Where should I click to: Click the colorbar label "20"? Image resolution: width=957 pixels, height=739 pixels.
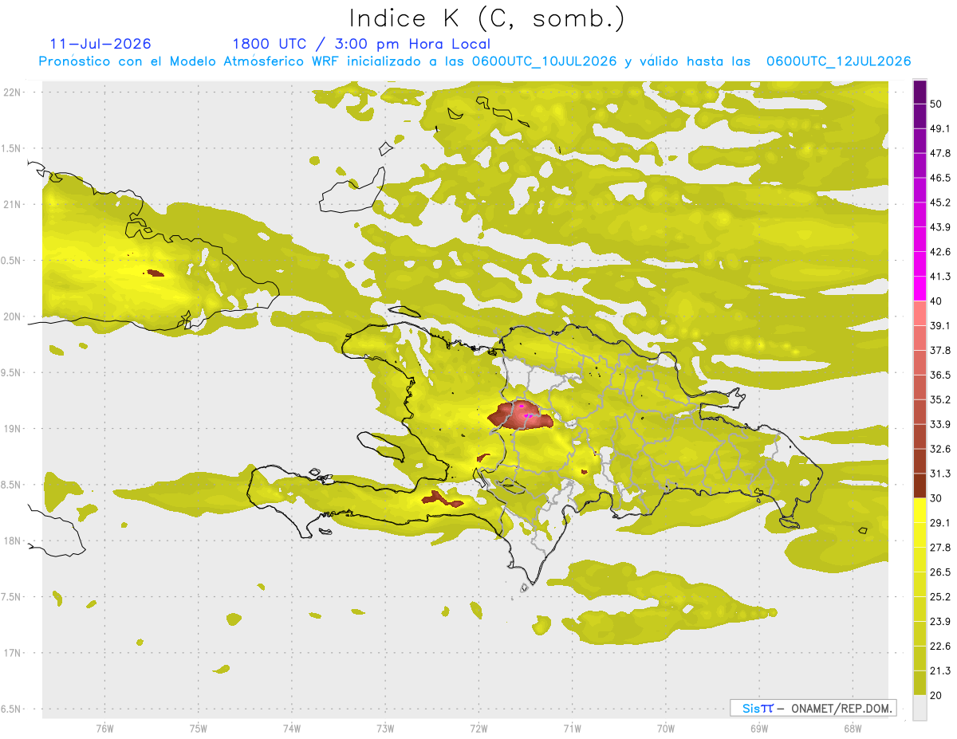pyautogui.click(x=936, y=695)
